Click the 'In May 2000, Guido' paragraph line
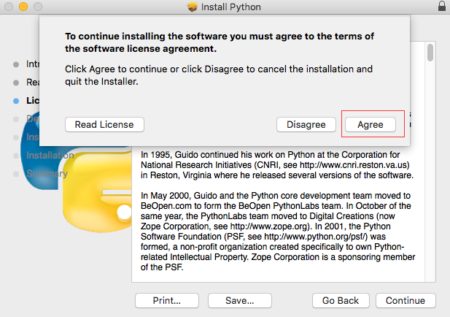This screenshot has width=450, height=317. click(x=276, y=196)
